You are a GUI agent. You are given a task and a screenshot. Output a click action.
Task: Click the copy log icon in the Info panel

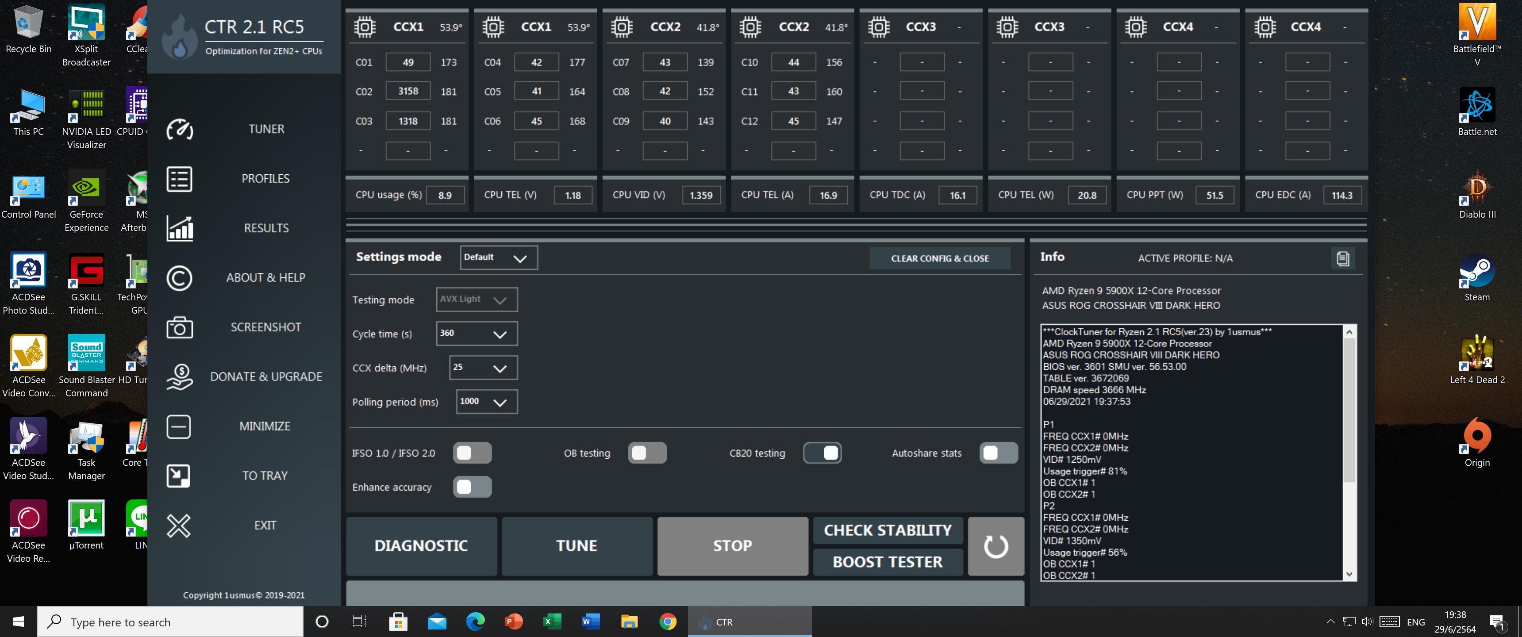tap(1342, 258)
